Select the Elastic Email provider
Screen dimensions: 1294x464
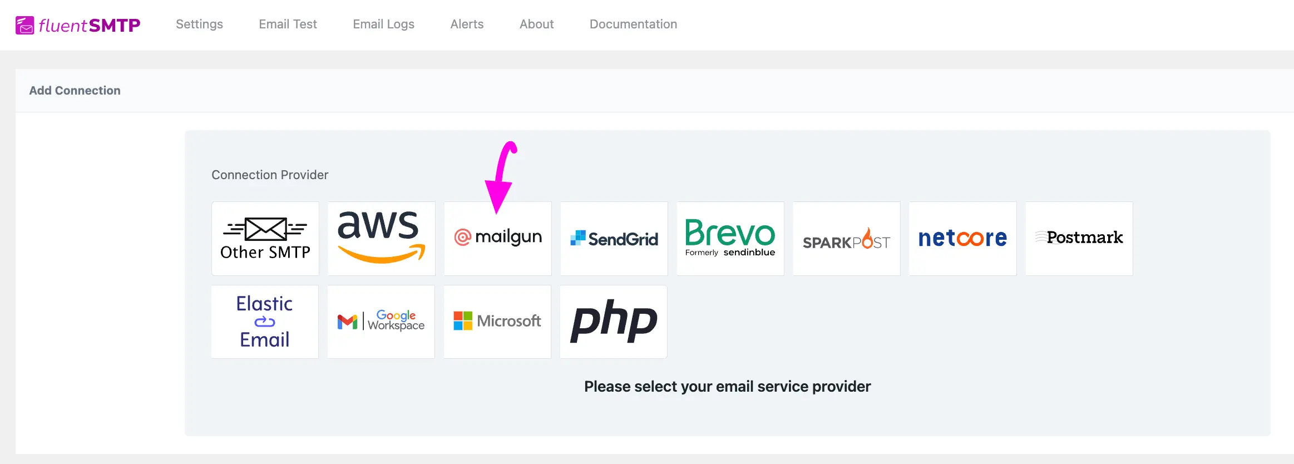[265, 322]
